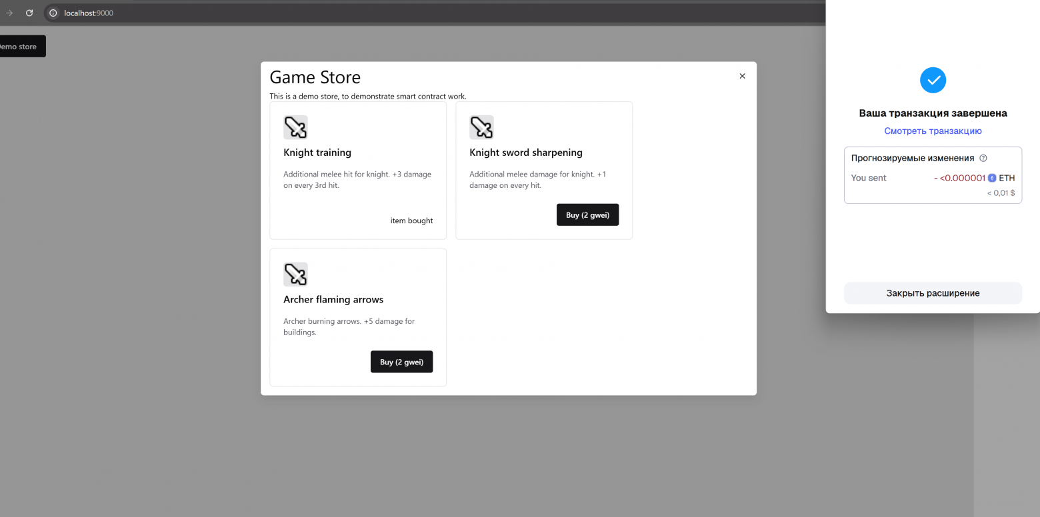The image size is (1040, 517).
Task: Buy Archer flaming arrows for 2 gwei
Action: (401, 362)
